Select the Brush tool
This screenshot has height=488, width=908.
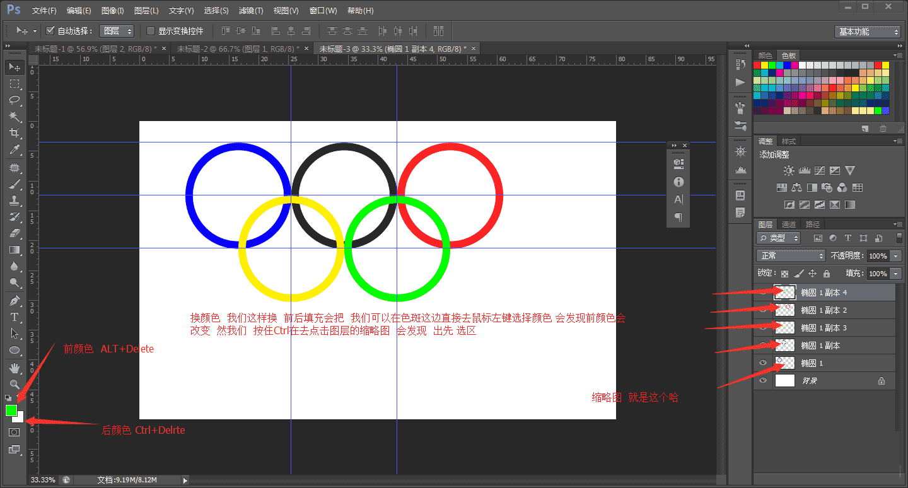coord(14,183)
